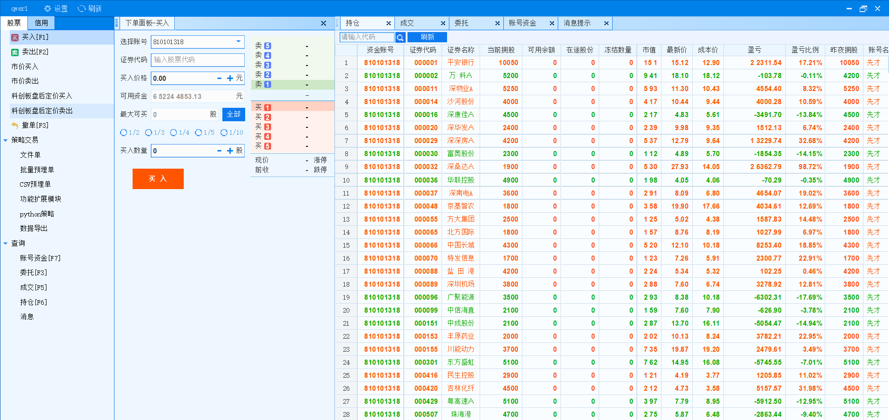Open the 选择账号 dropdown
The image size is (889, 420).
[x=238, y=42]
